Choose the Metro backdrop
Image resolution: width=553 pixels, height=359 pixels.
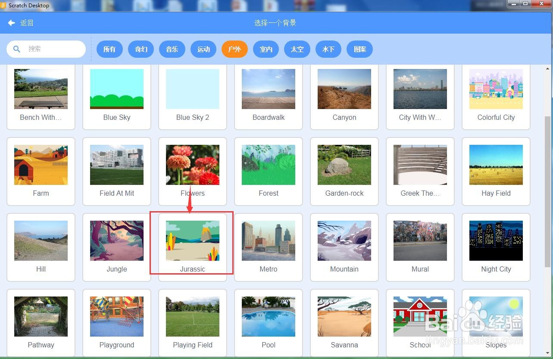pos(269,247)
